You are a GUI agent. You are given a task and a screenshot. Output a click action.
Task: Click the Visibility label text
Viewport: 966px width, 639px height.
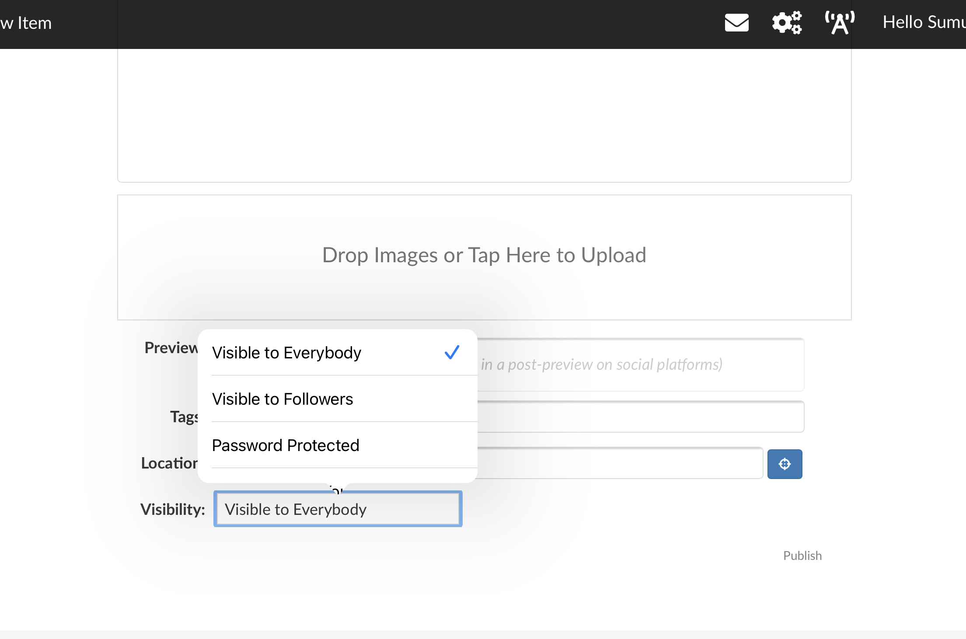pyautogui.click(x=172, y=509)
